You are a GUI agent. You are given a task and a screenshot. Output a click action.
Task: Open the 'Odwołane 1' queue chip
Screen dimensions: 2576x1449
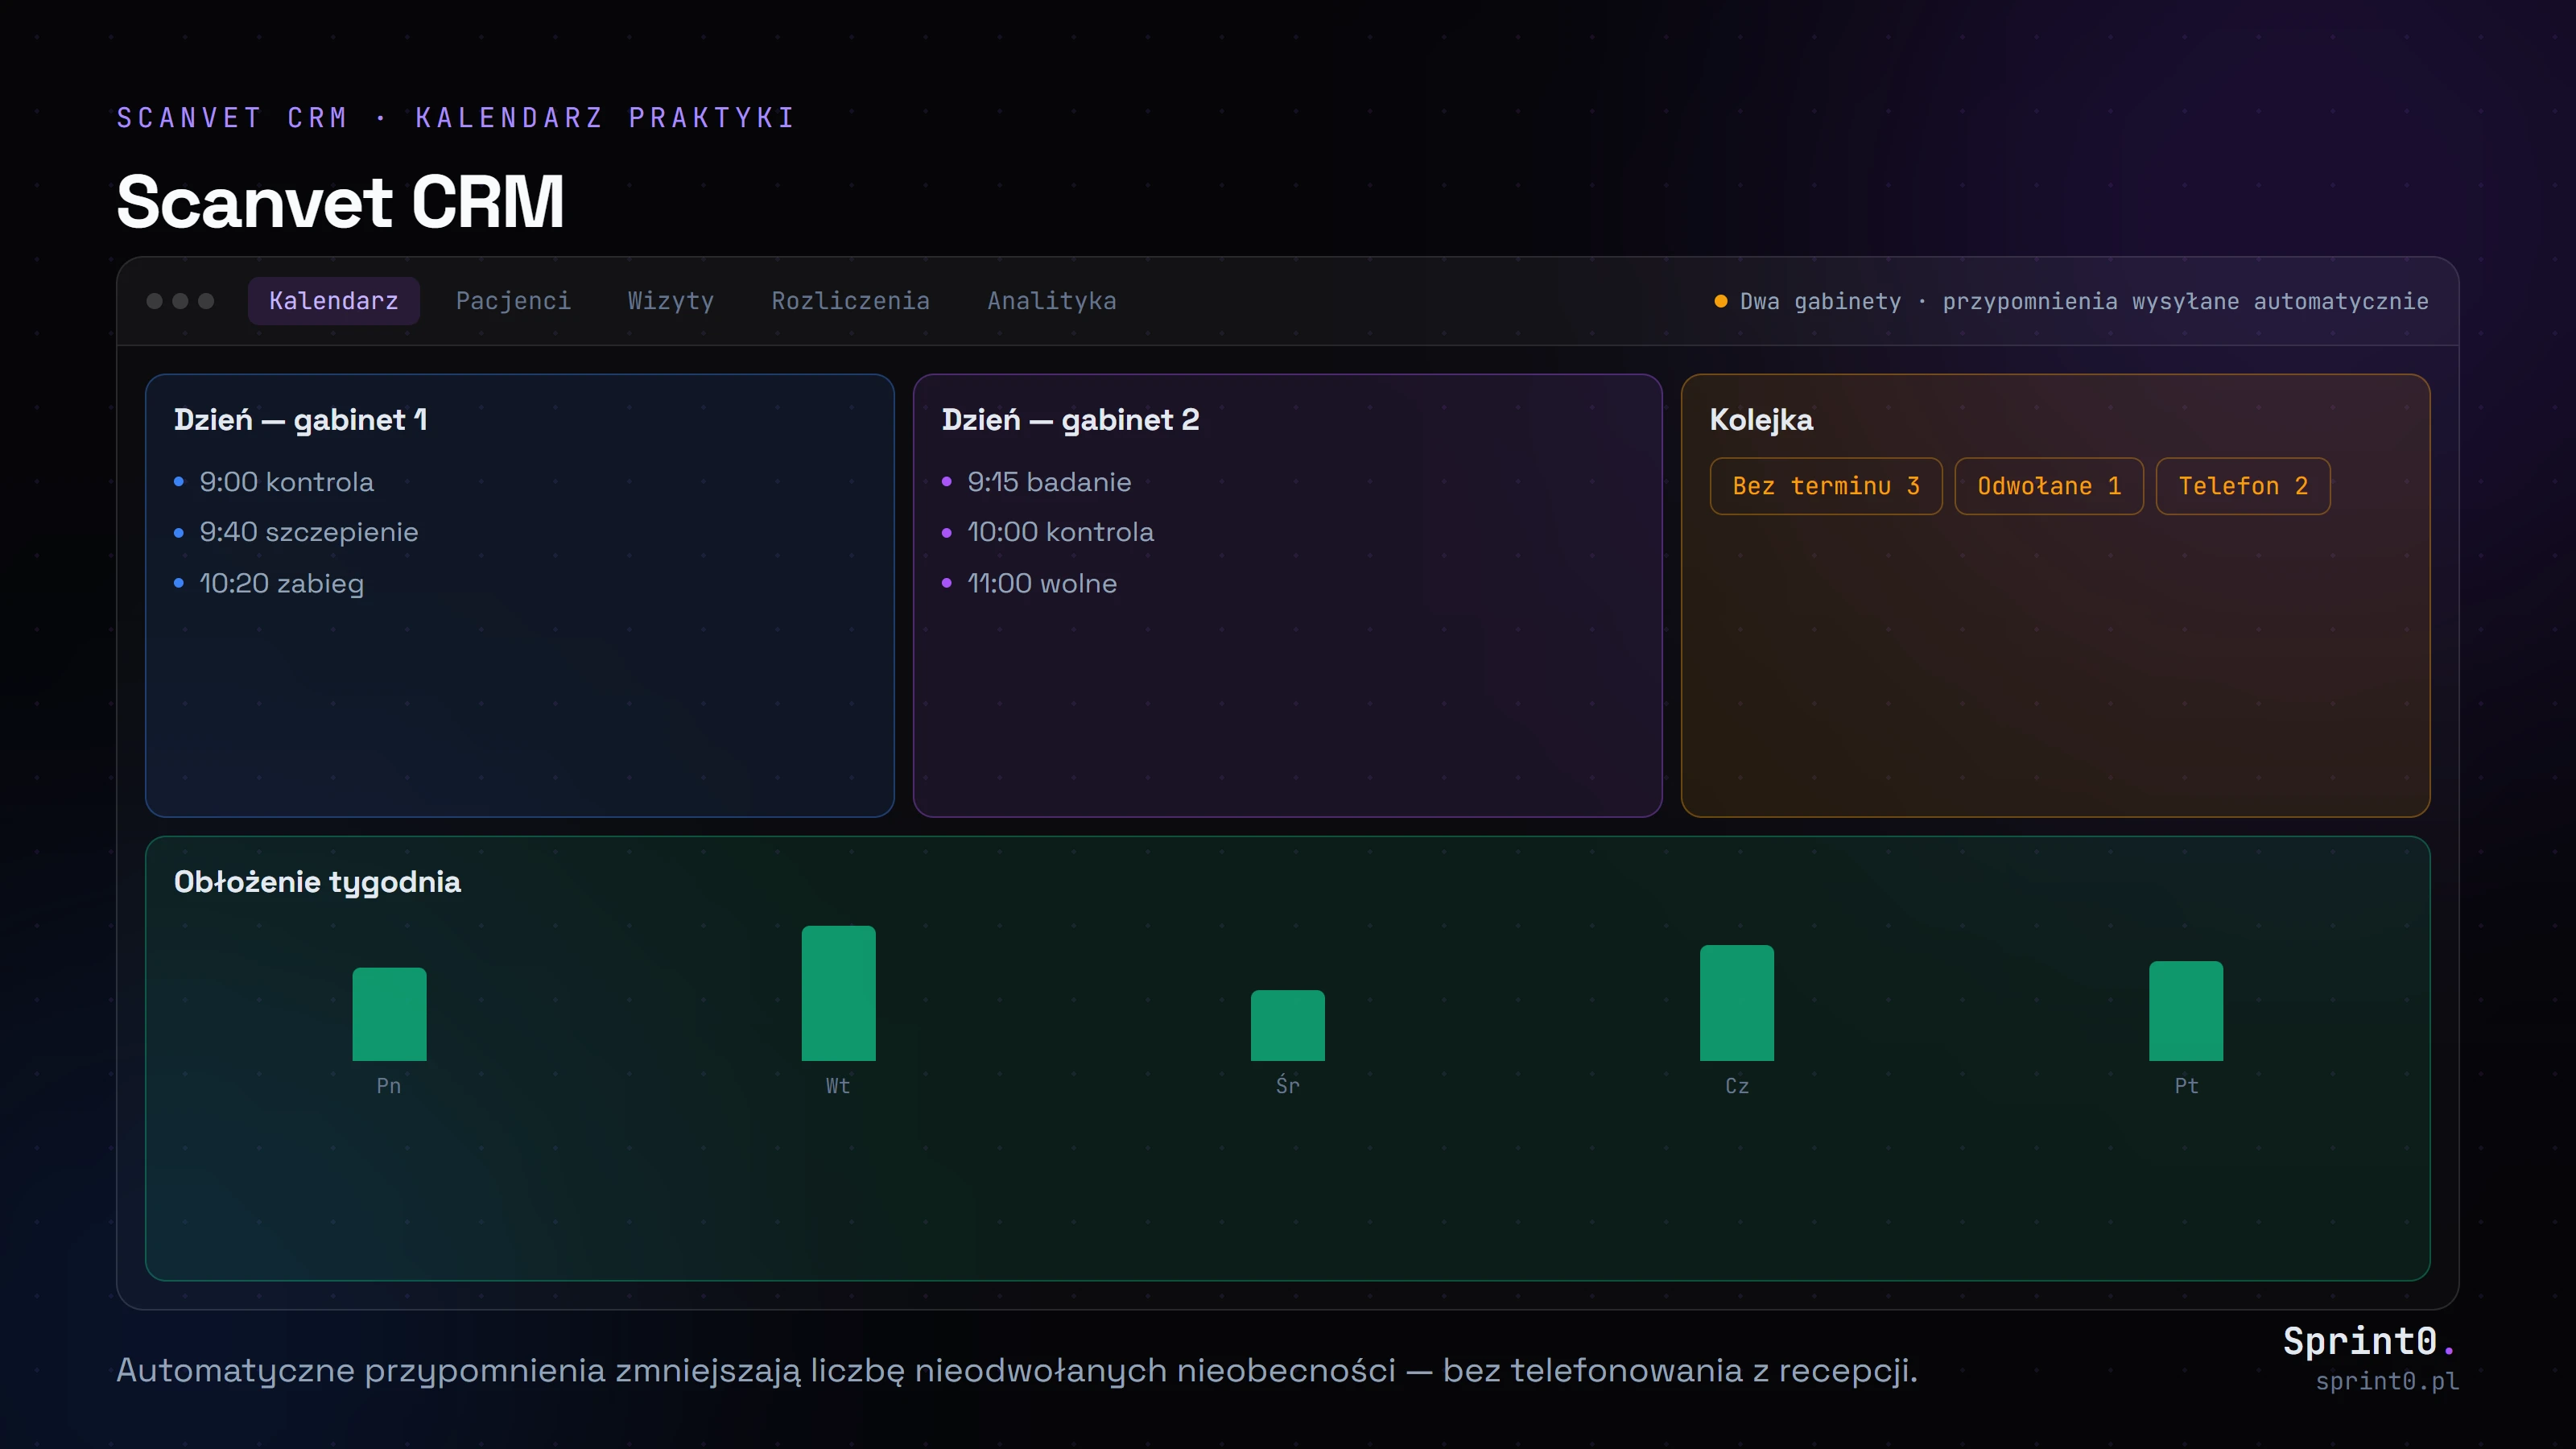pos(2048,486)
